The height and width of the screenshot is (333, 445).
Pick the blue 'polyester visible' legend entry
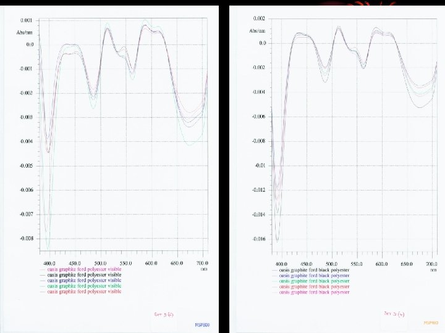coord(84,281)
